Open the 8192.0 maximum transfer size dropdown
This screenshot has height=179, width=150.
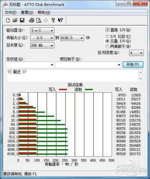pos(72,38)
